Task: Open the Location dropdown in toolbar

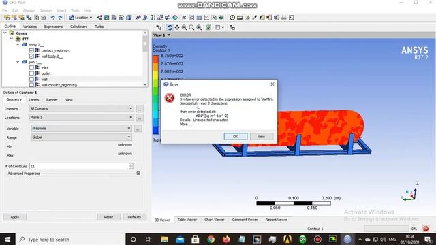Action: coord(80,18)
